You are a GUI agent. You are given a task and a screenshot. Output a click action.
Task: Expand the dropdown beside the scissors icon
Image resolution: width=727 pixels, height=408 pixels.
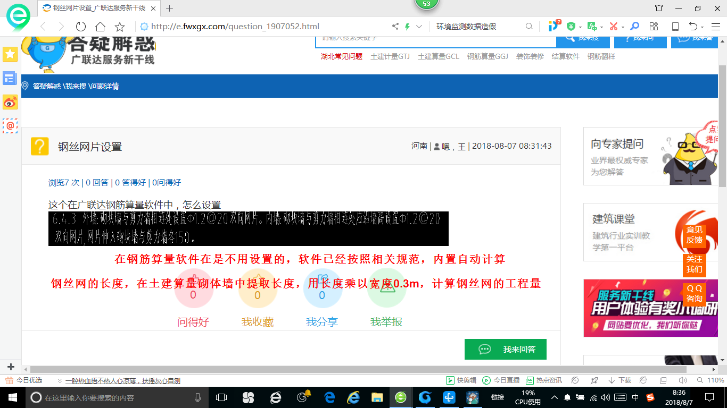pos(622,27)
